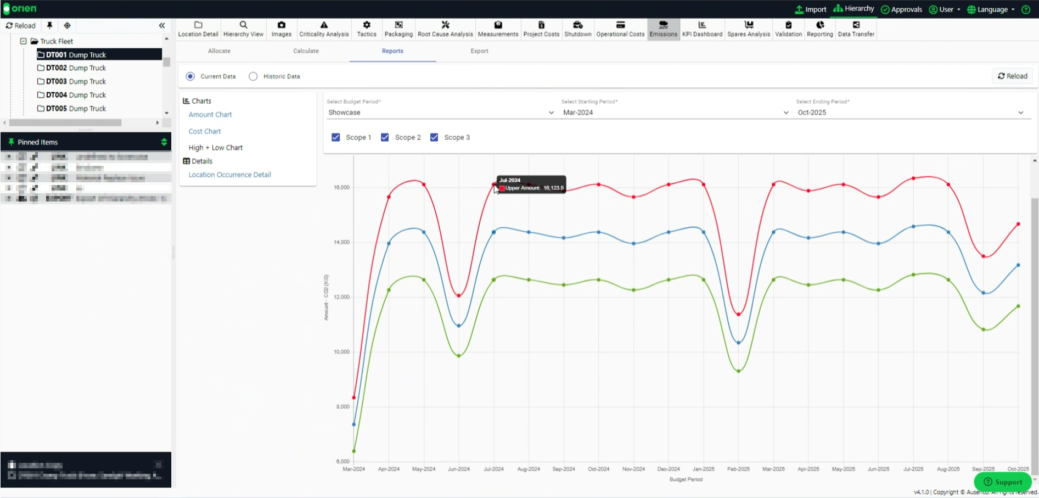The height and width of the screenshot is (498, 1039).
Task: Click the Spares Analysis toolbar icon
Action: point(749,29)
